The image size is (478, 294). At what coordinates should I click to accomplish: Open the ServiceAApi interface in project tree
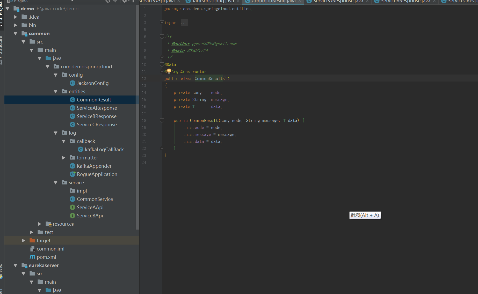tap(90, 207)
